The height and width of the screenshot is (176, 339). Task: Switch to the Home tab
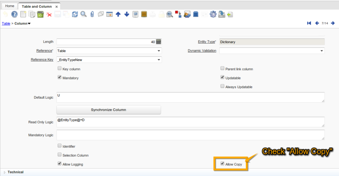click(9, 6)
